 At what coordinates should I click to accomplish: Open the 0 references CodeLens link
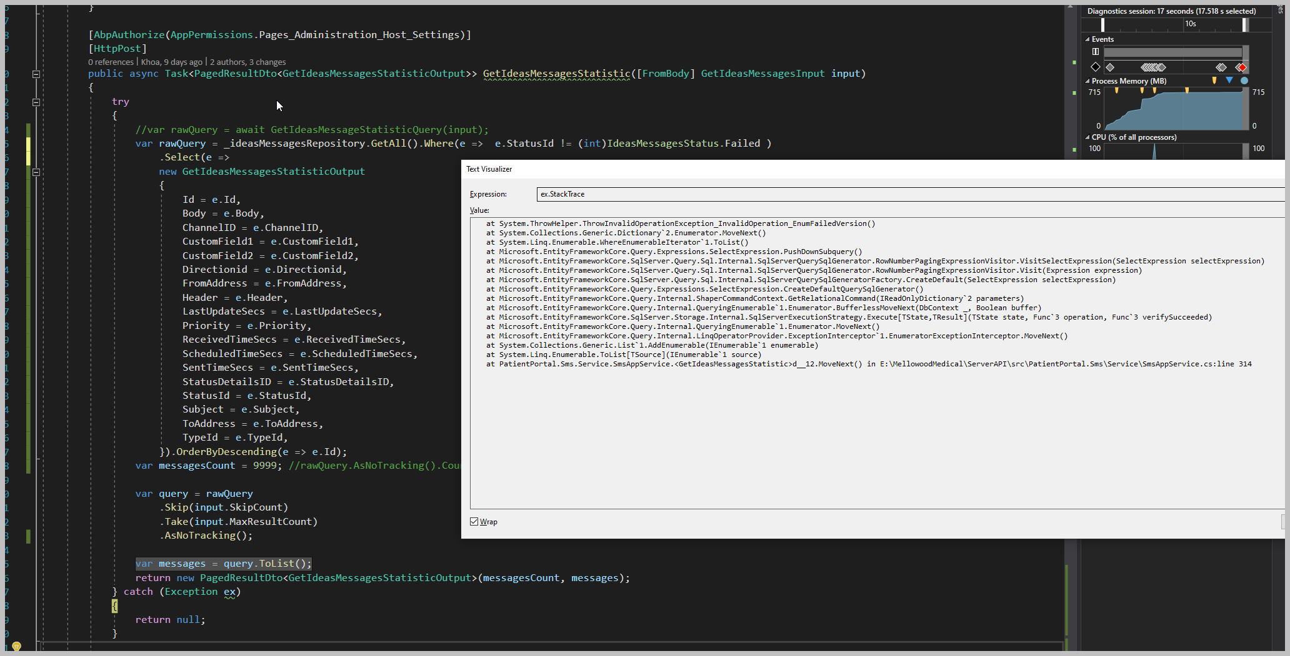tap(110, 62)
